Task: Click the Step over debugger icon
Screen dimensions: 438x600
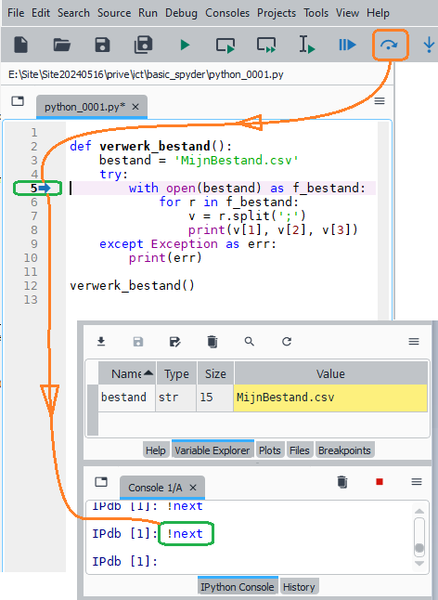Action: [x=389, y=46]
